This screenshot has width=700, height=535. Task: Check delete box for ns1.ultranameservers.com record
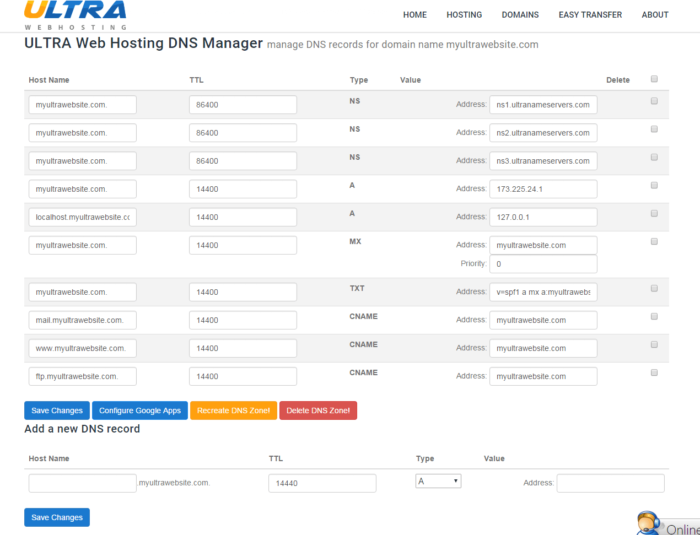point(654,101)
